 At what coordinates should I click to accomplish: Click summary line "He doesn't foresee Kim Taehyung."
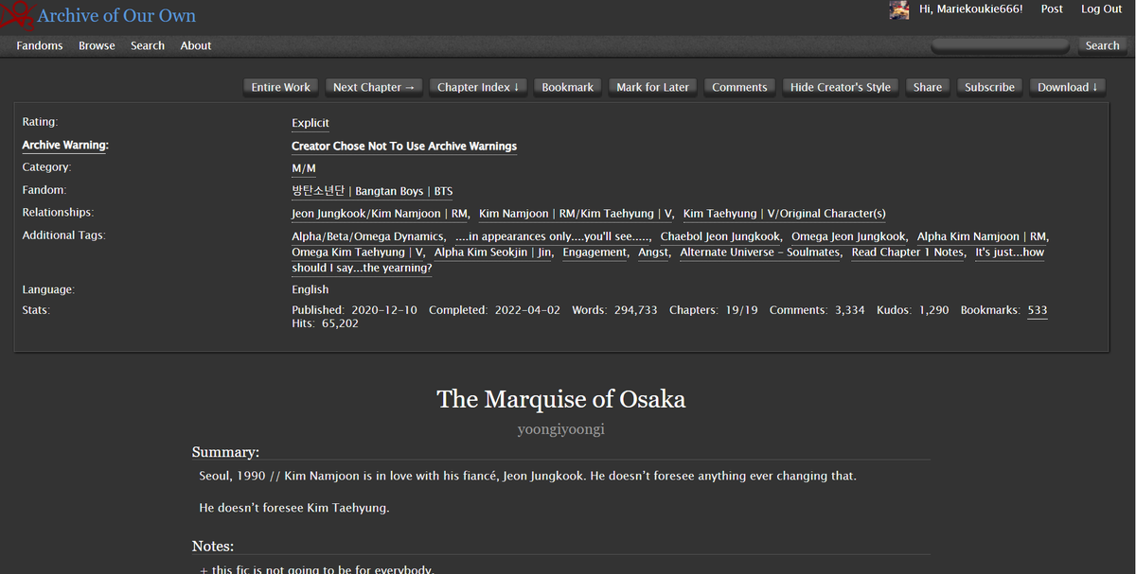tap(294, 508)
